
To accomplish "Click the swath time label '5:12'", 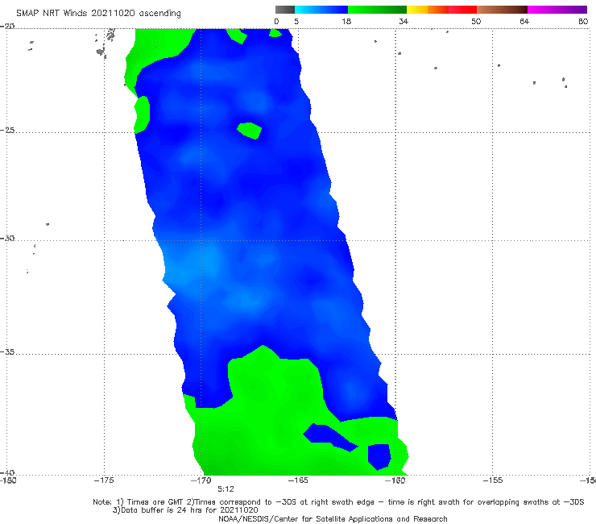I will tap(226, 489).
